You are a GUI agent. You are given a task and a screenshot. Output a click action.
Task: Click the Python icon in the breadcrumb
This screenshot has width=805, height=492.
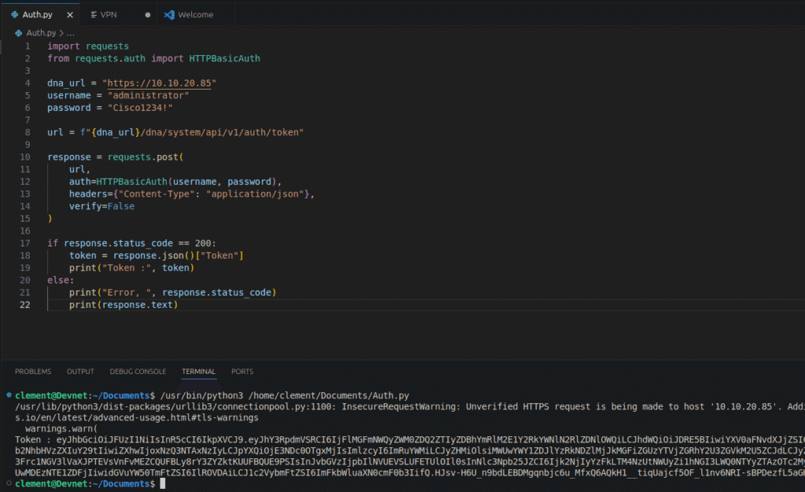pos(20,33)
